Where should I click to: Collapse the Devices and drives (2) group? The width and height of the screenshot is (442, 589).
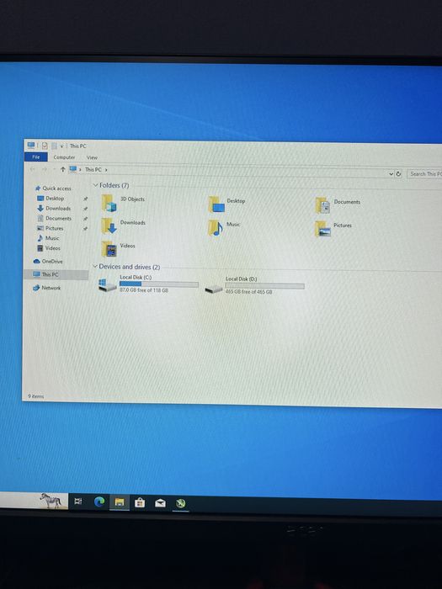[x=95, y=266]
